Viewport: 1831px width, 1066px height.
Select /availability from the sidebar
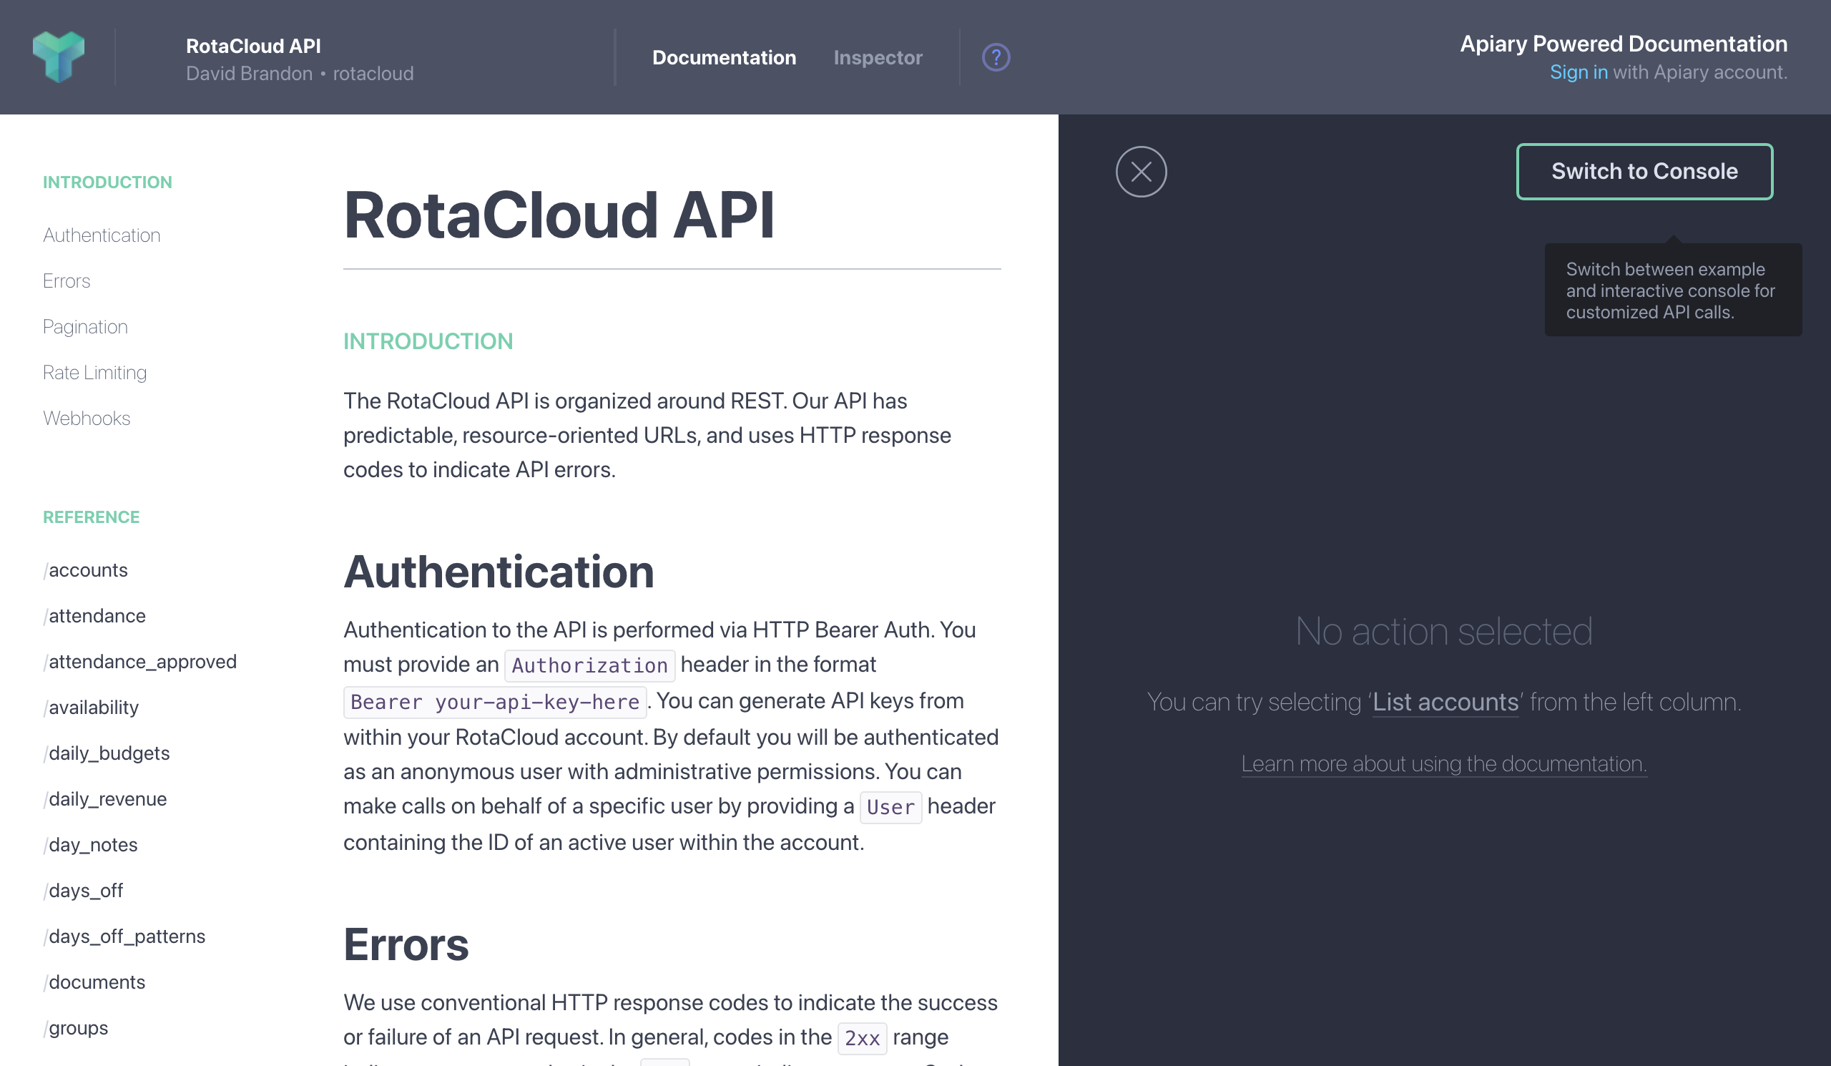(91, 707)
